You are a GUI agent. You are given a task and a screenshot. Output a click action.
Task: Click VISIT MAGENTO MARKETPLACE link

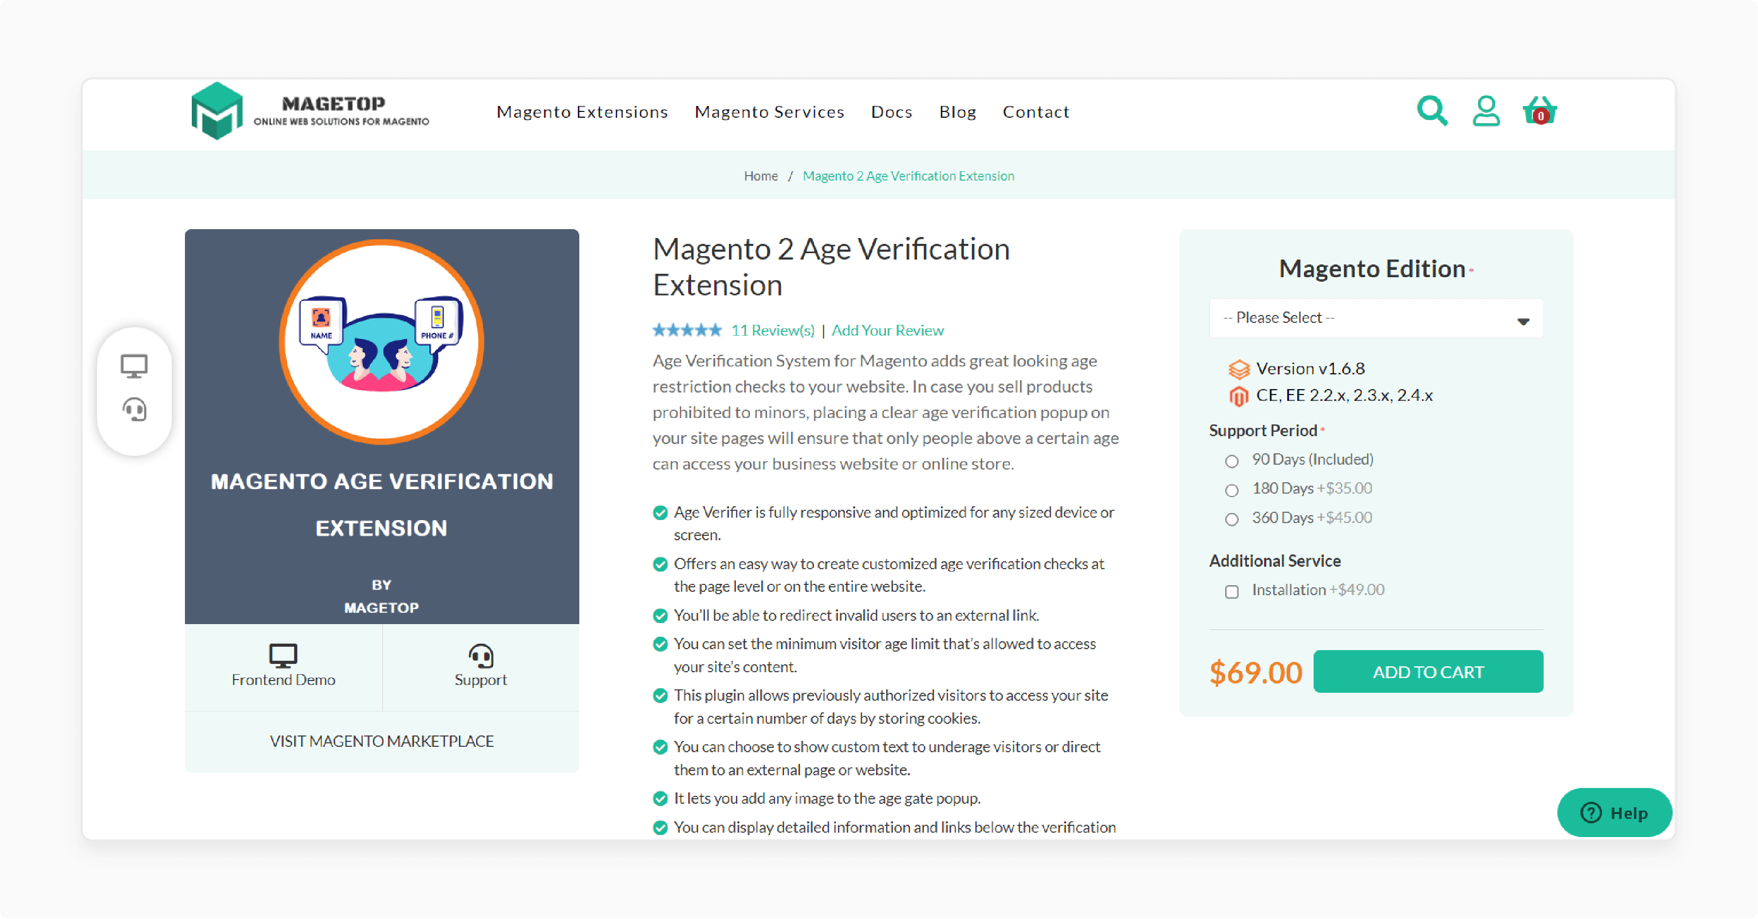click(382, 741)
